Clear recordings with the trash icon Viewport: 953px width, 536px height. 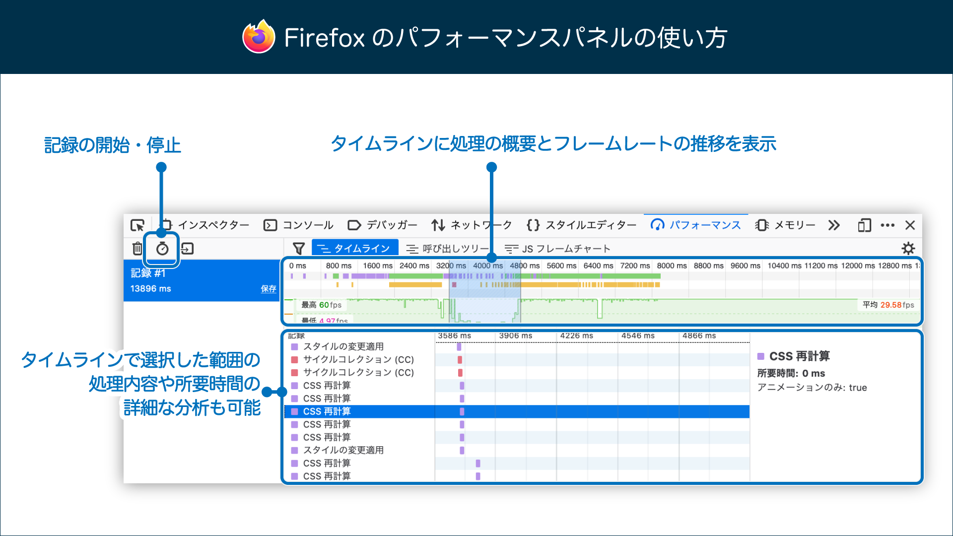coord(137,248)
